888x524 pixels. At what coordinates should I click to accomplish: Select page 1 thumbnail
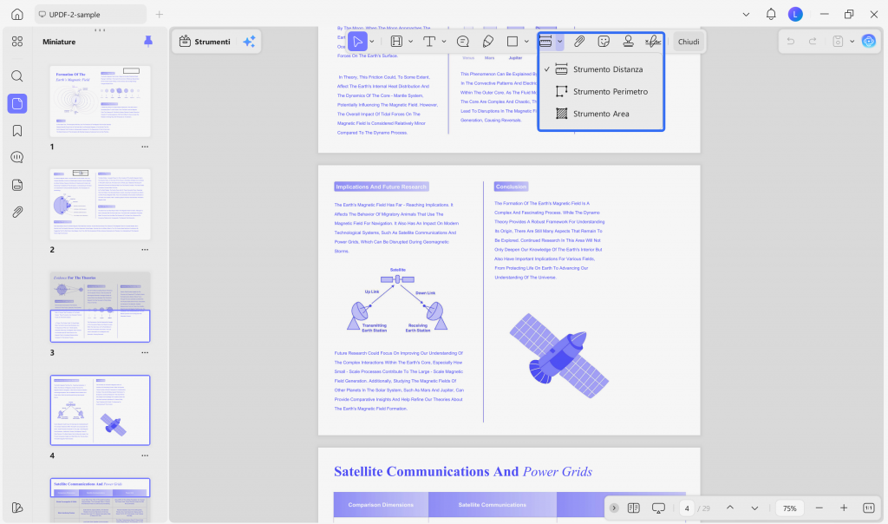click(101, 102)
